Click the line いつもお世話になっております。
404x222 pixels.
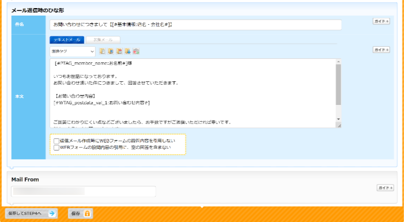click(86, 77)
